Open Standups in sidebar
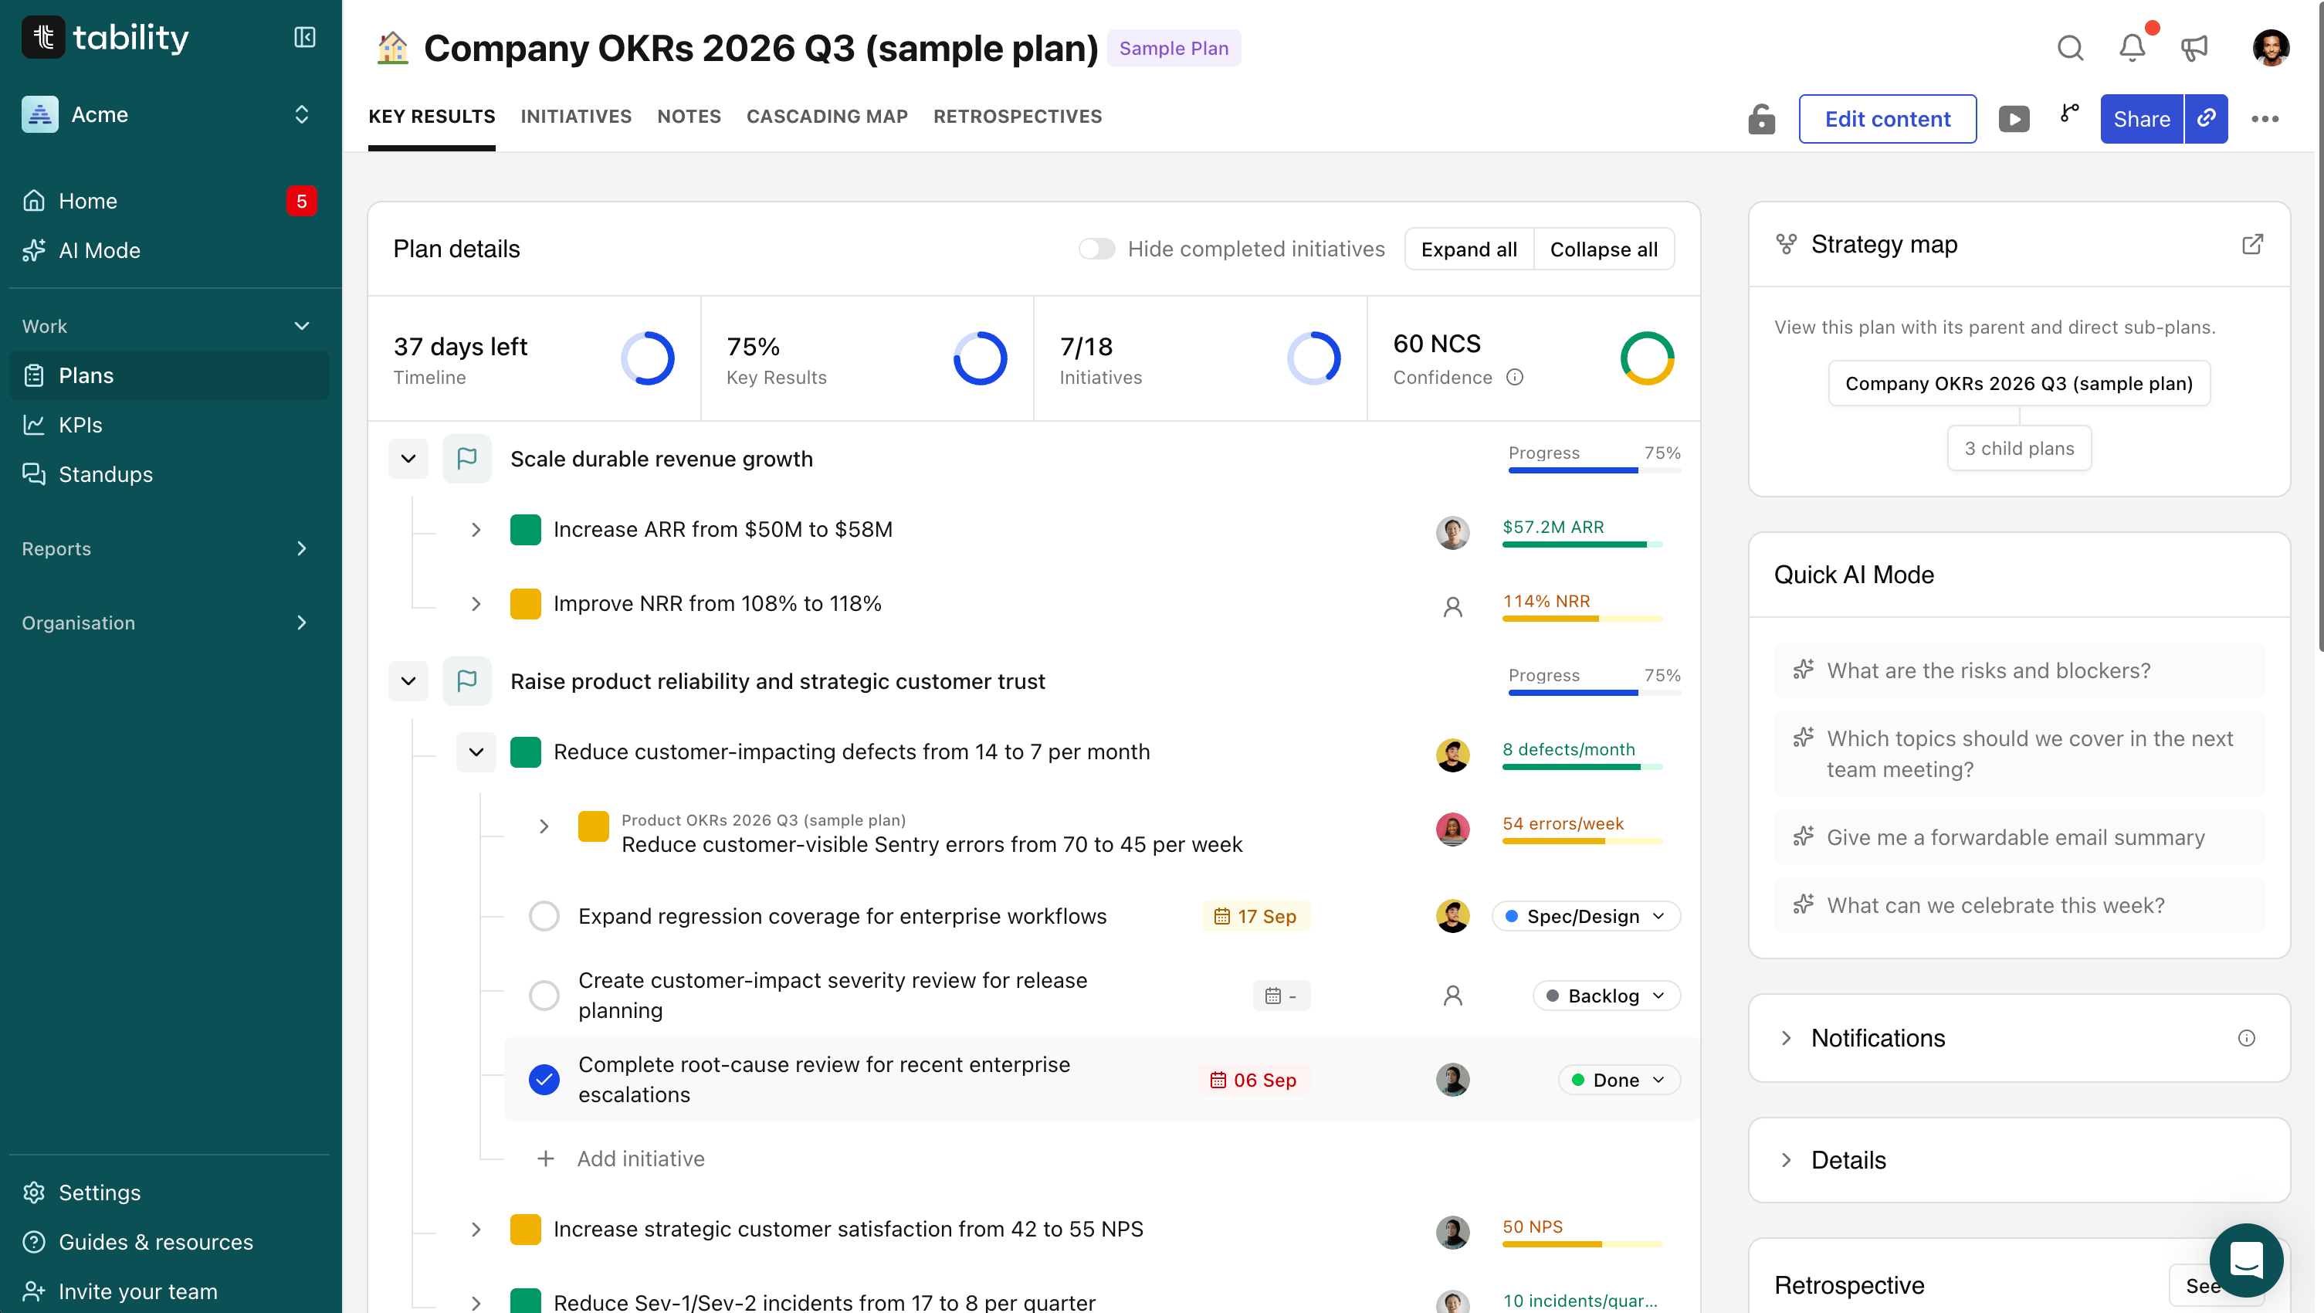 tap(170, 475)
